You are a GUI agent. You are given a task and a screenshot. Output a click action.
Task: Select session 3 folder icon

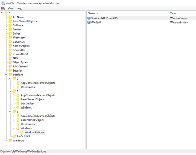[14, 112]
